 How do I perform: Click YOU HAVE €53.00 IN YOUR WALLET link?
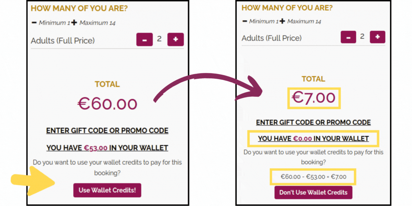107,148
